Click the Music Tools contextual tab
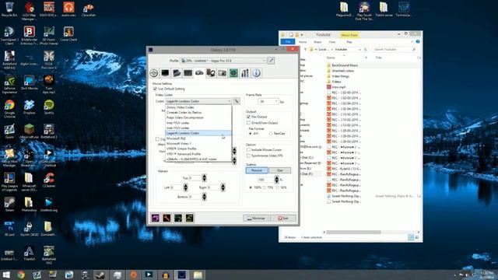Screen dimensions: 498x280 349,35
